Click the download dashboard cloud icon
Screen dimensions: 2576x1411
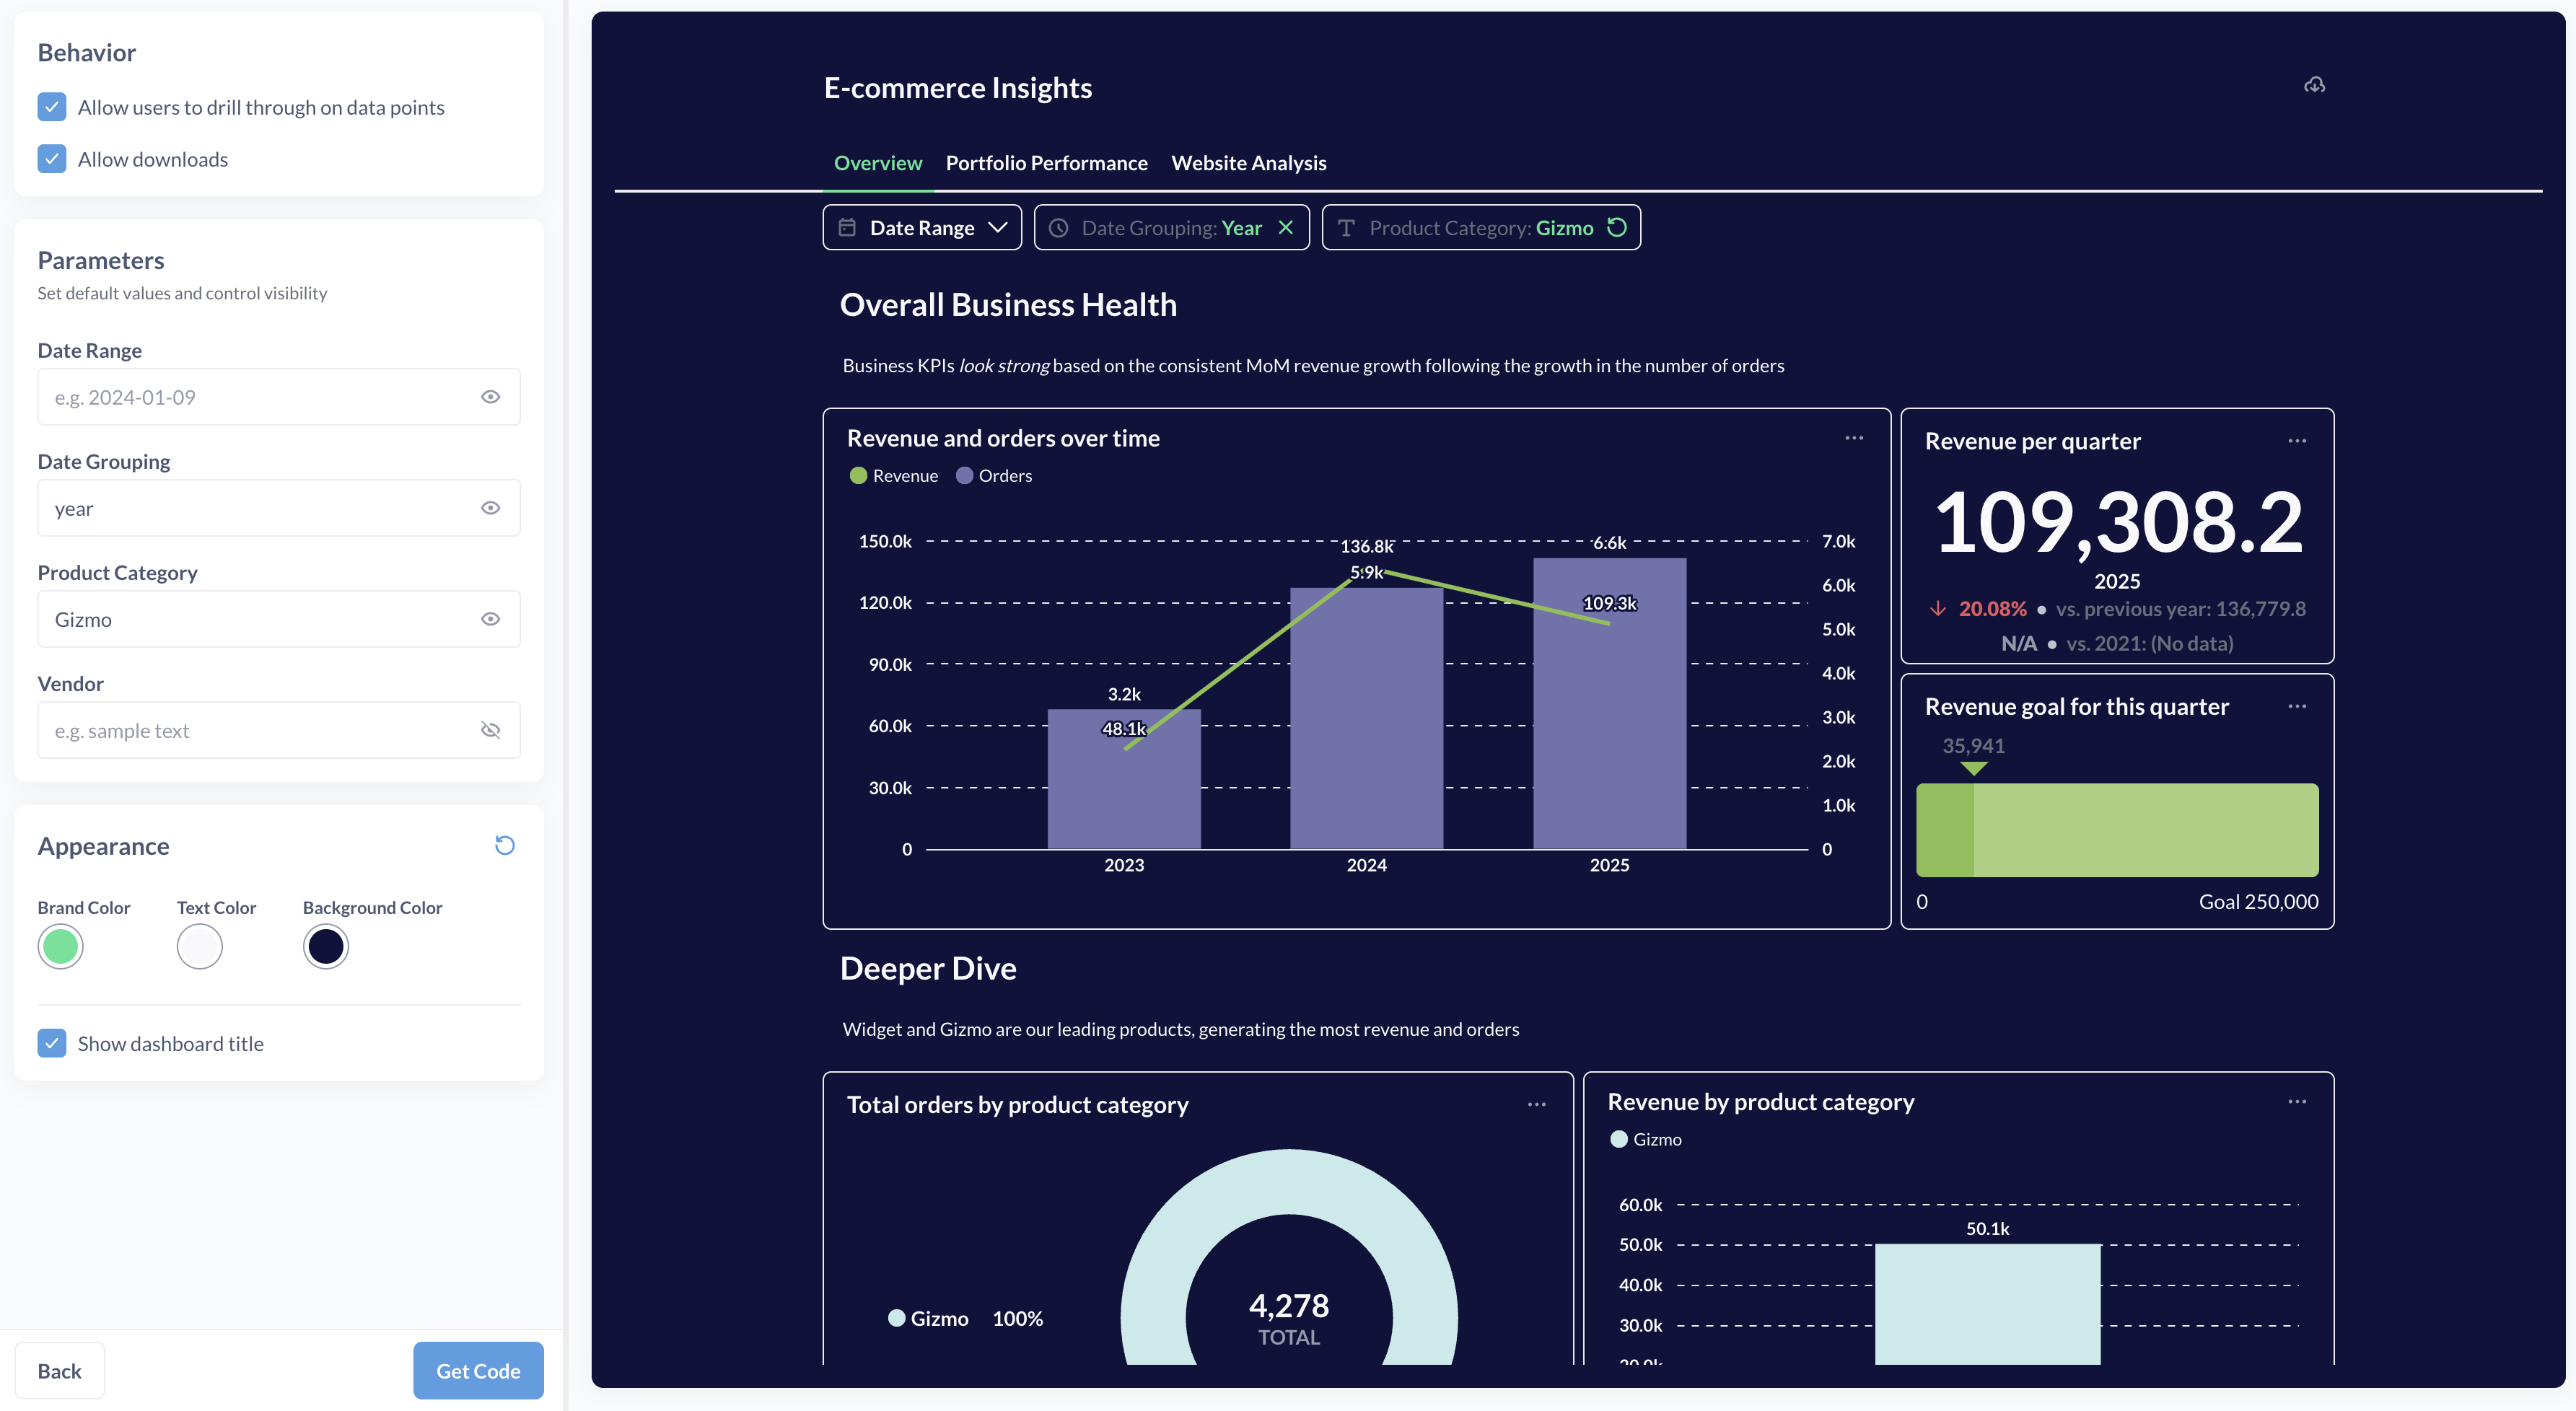pyautogui.click(x=2314, y=85)
